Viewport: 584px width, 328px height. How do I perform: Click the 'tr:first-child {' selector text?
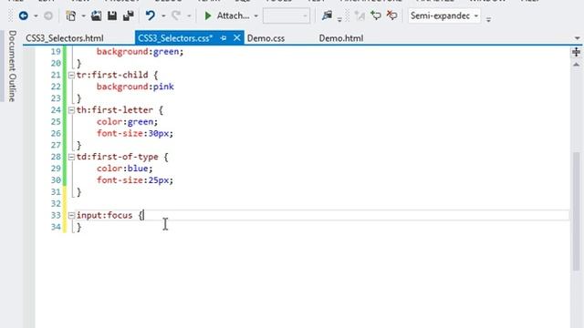pos(117,75)
